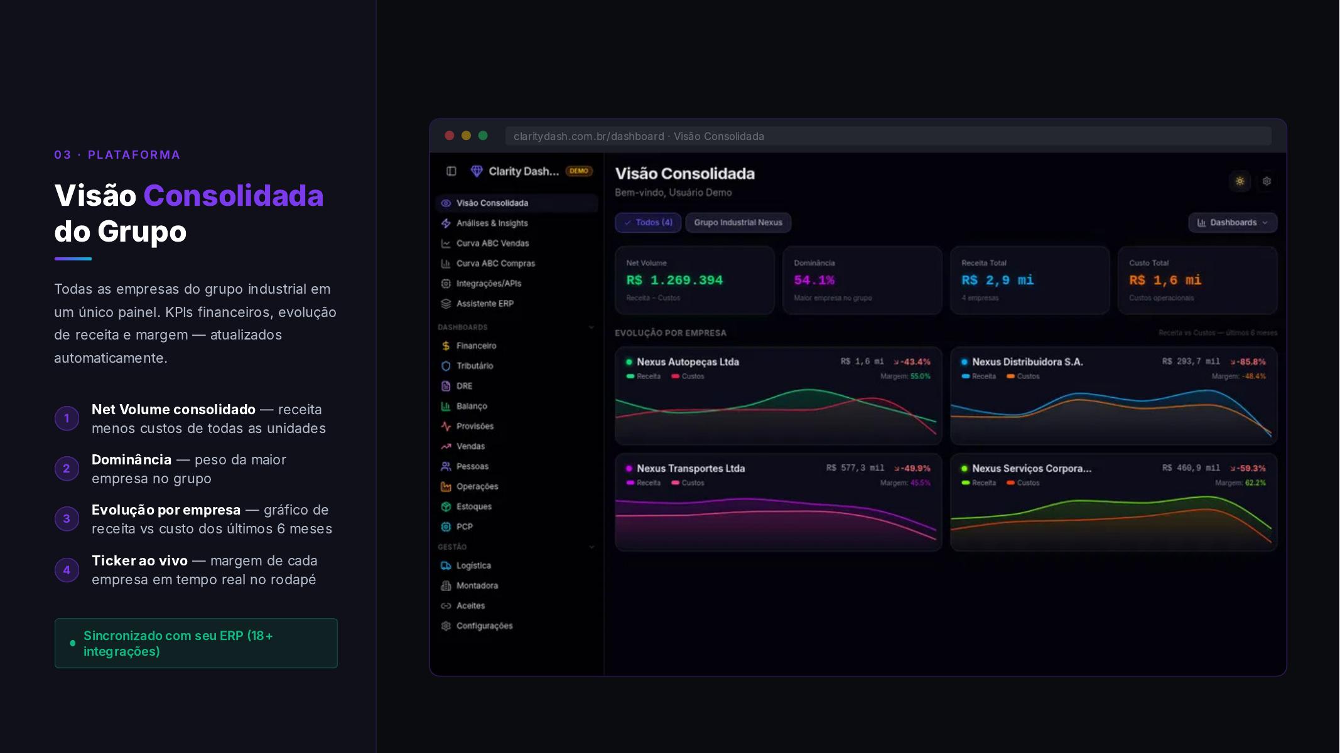Click Sincronizado com seu ERP banner
1340x753 pixels.
point(196,643)
